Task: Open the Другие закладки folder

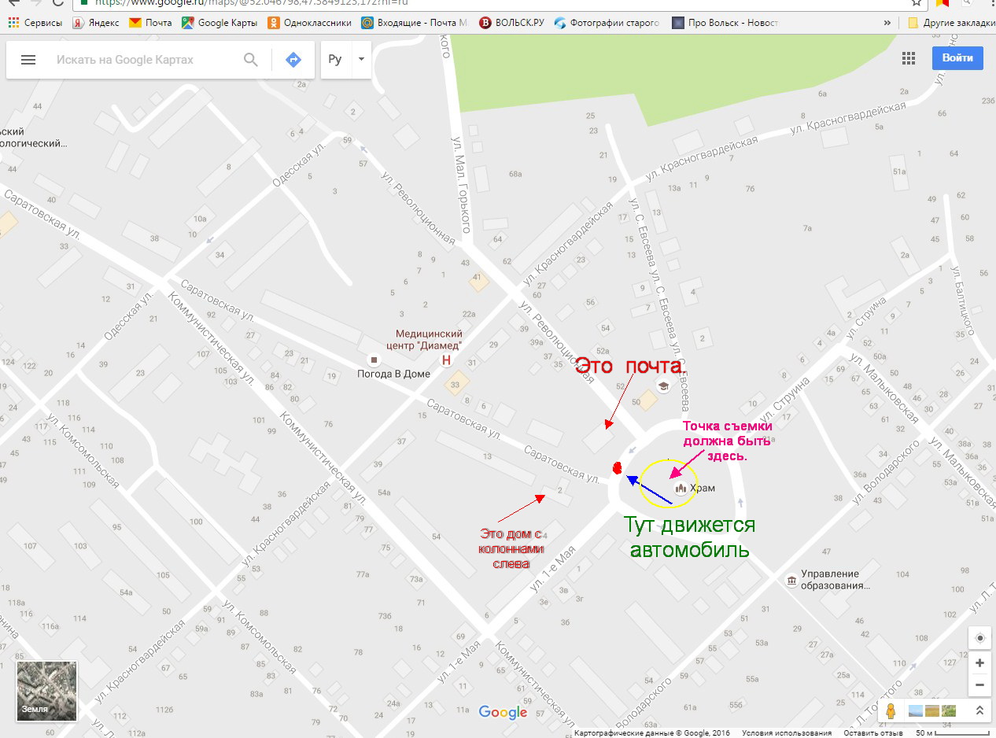Action: point(950,23)
